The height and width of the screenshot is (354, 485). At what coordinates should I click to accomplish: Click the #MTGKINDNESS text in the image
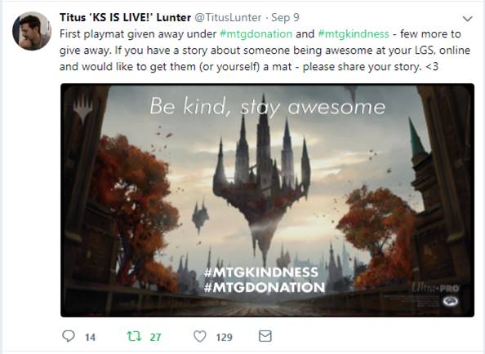click(261, 272)
